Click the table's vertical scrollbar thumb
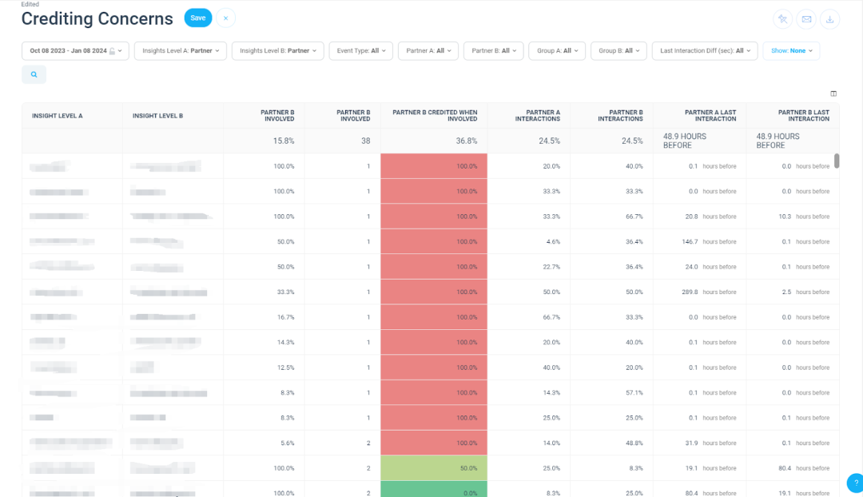The width and height of the screenshot is (863, 497). [x=837, y=161]
